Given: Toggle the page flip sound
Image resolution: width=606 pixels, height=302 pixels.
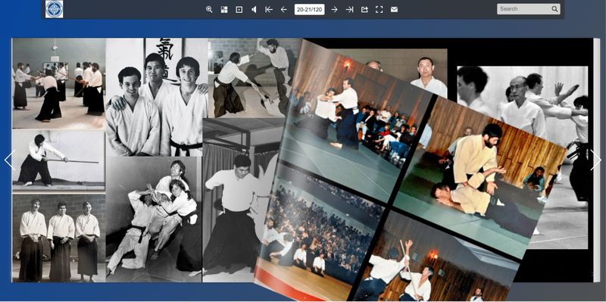Looking at the screenshot, I should point(254,10).
